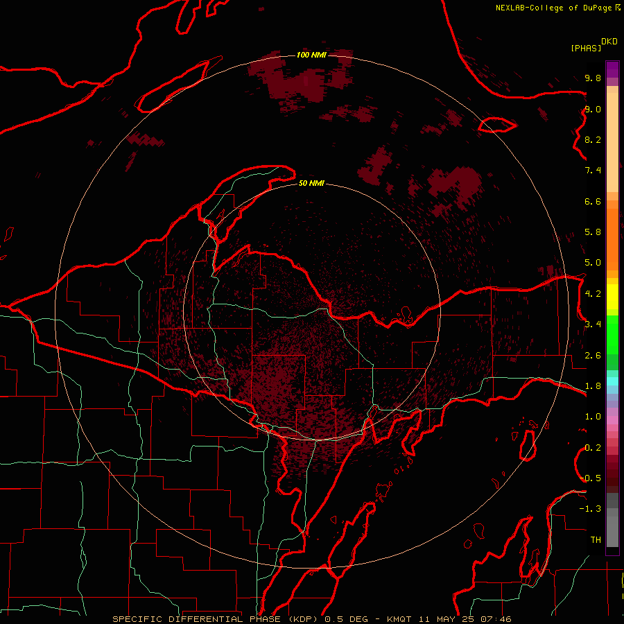Screen dimensions: 624x624
Task: Click the DKD legend title
Action: [609, 42]
